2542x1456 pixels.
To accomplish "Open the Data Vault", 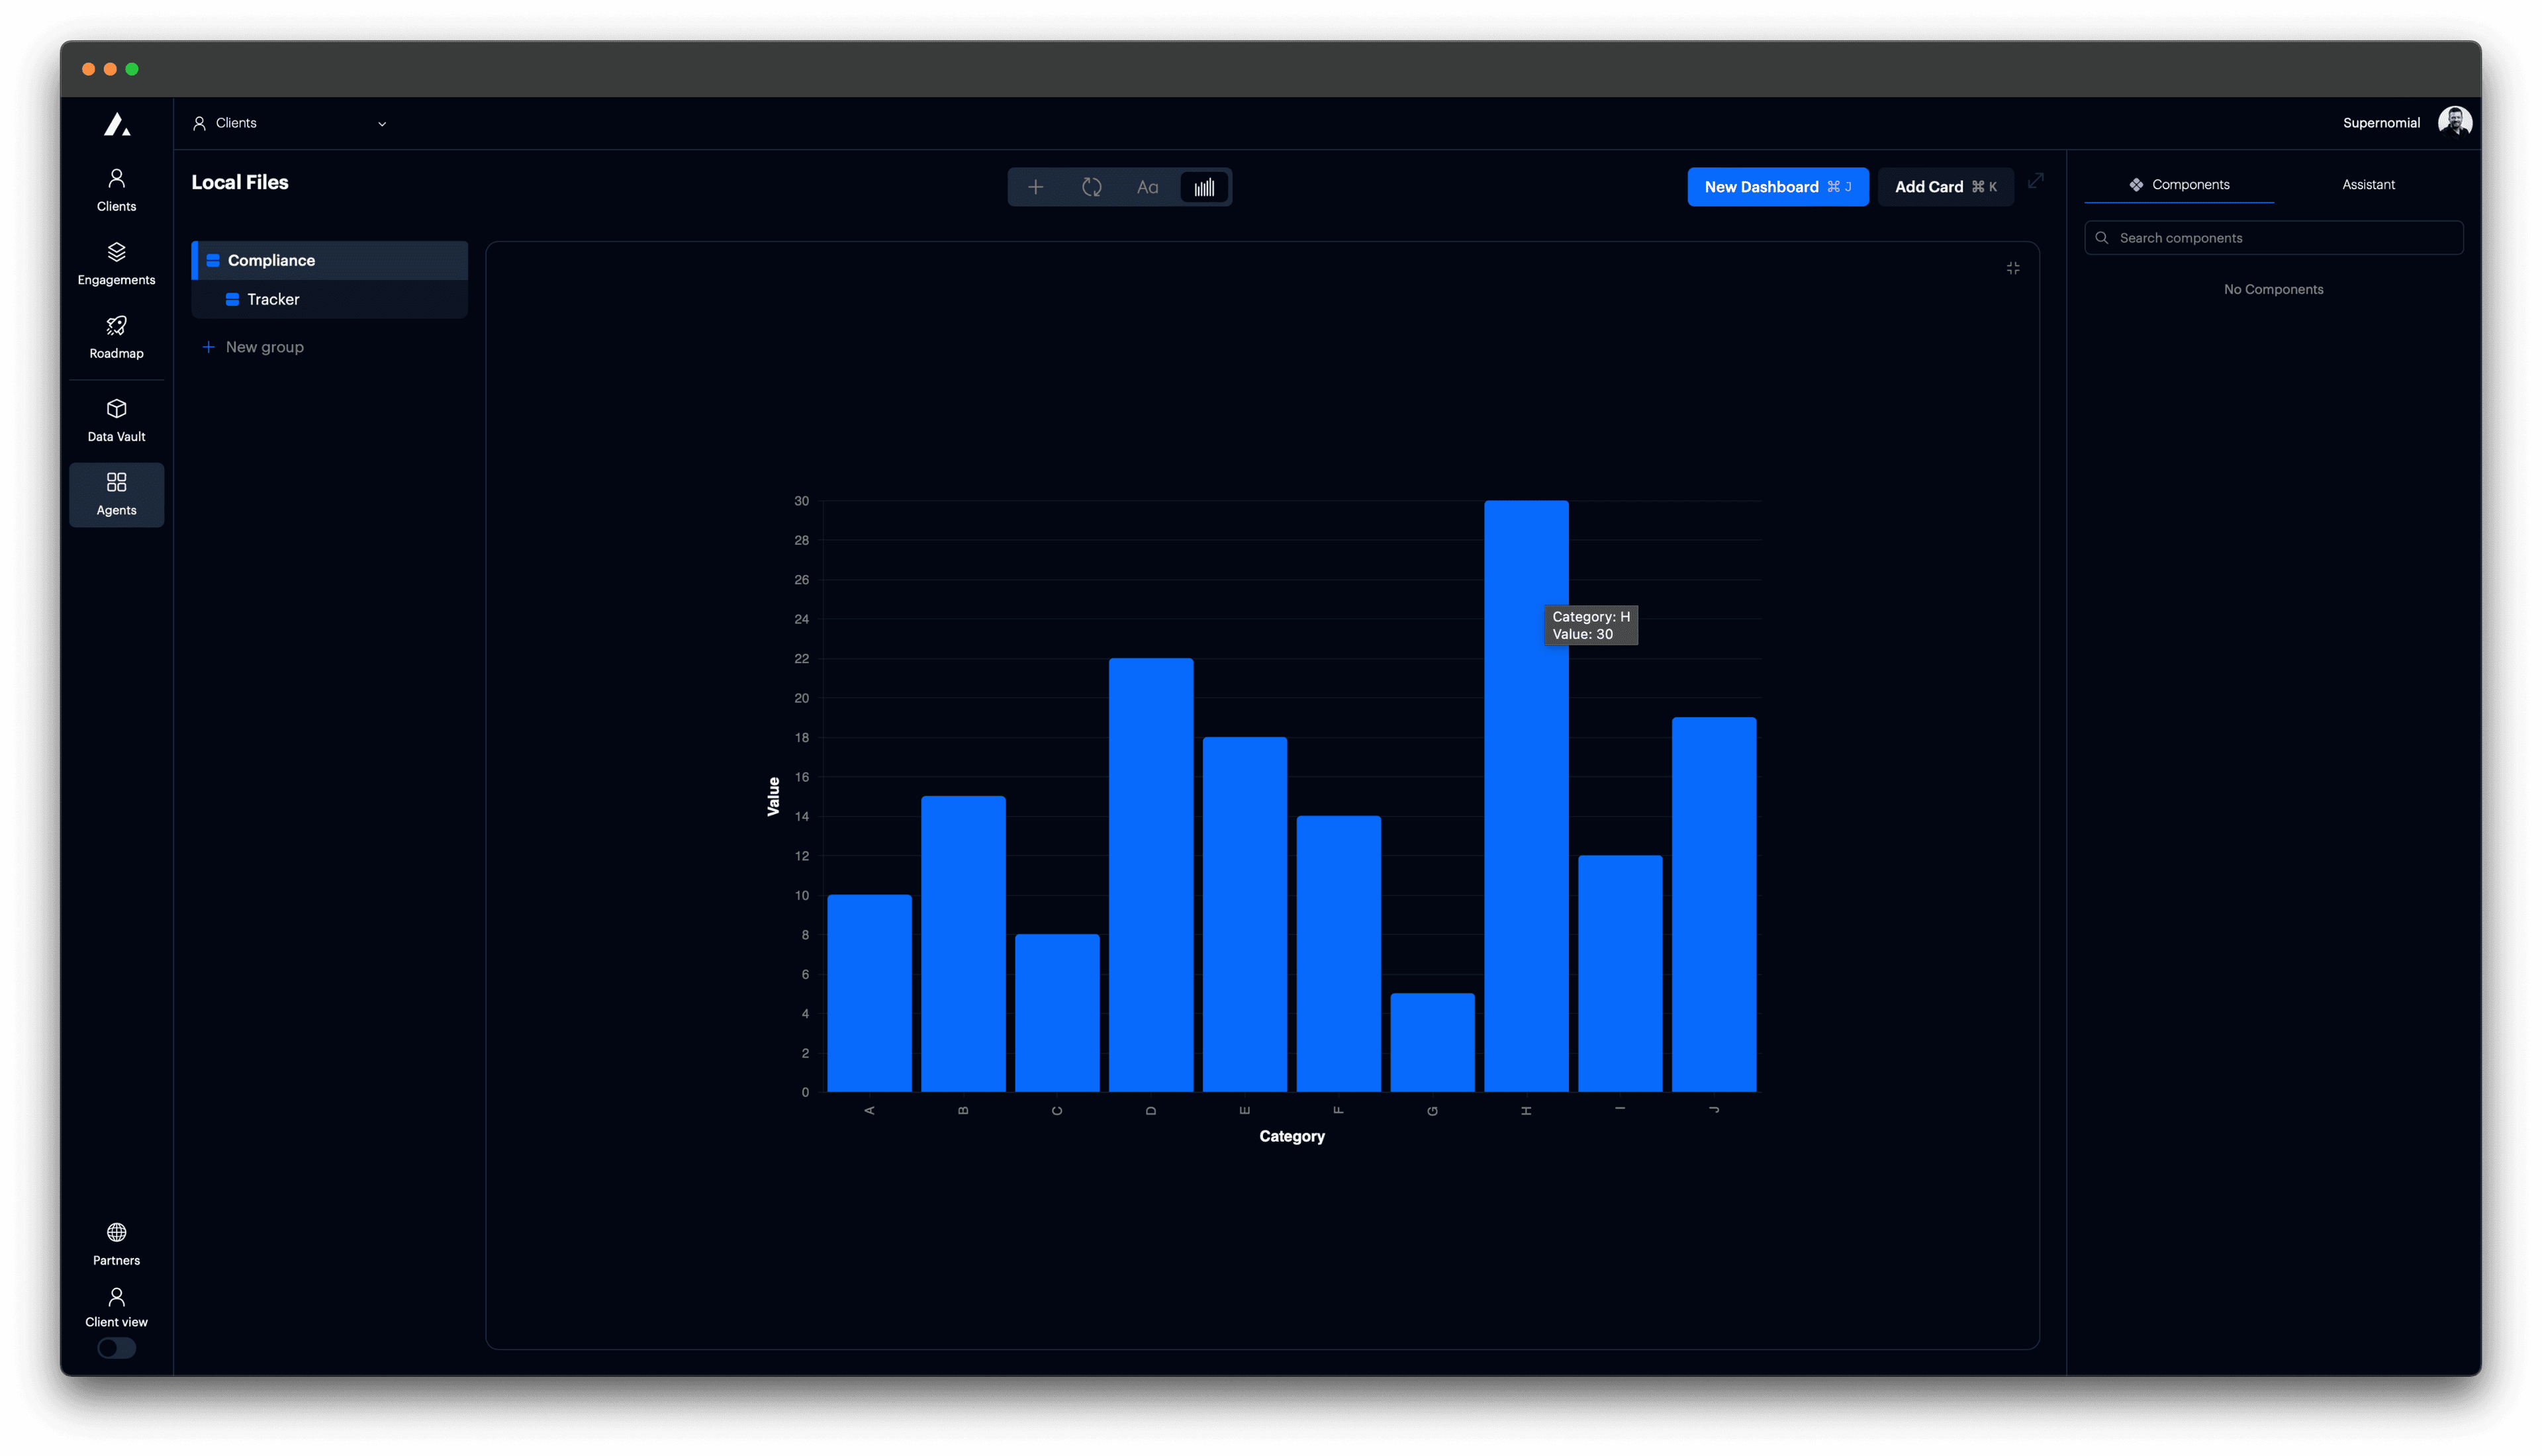I will 116,419.
